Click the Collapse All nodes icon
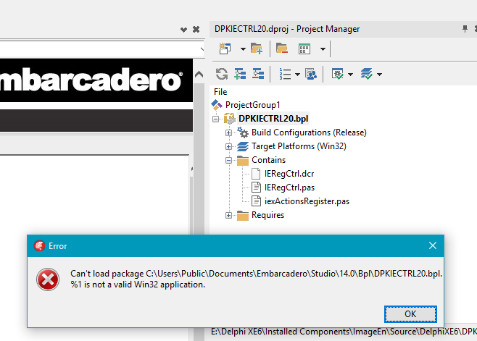The image size is (477, 341). tap(258, 74)
